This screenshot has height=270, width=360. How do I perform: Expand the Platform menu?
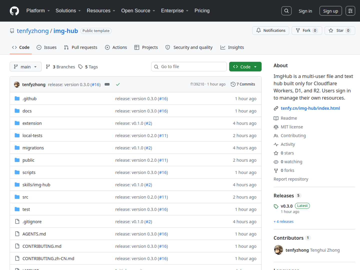coord(38,11)
